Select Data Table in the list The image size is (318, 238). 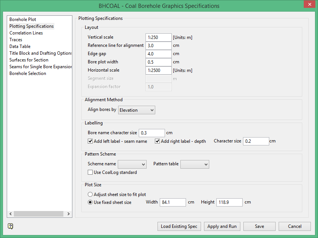point(20,46)
